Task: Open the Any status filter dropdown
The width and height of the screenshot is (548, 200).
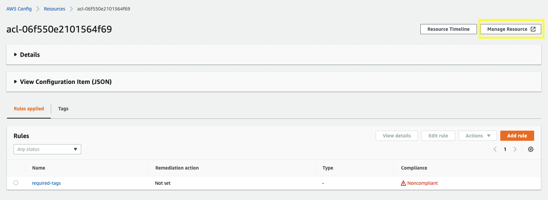Action: [x=47, y=149]
